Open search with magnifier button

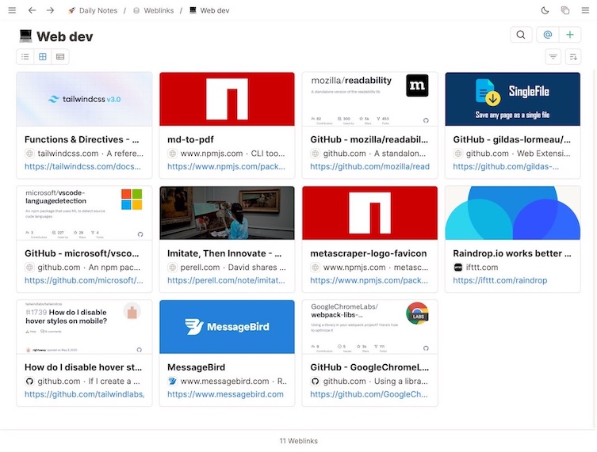[520, 35]
